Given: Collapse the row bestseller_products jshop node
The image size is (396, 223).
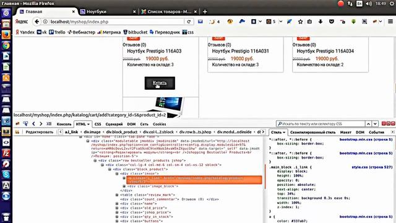Looking at the screenshot, I should (x=95, y=160).
